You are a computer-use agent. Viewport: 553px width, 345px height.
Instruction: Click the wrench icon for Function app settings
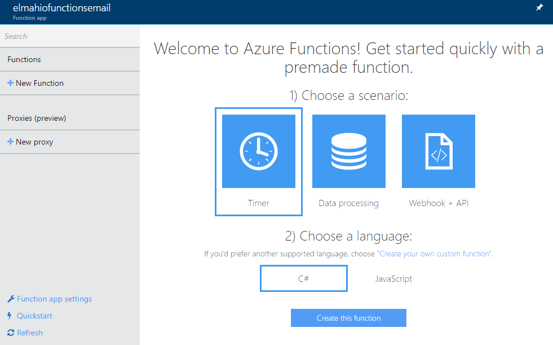point(11,298)
